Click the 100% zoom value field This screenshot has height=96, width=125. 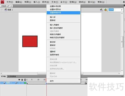coord(114,10)
